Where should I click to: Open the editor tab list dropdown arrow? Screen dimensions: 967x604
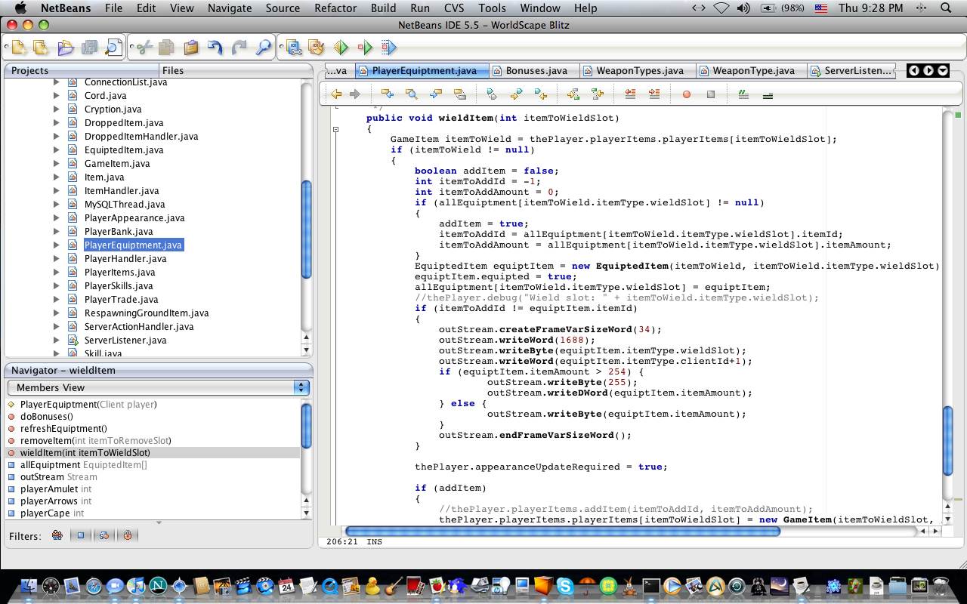(943, 70)
